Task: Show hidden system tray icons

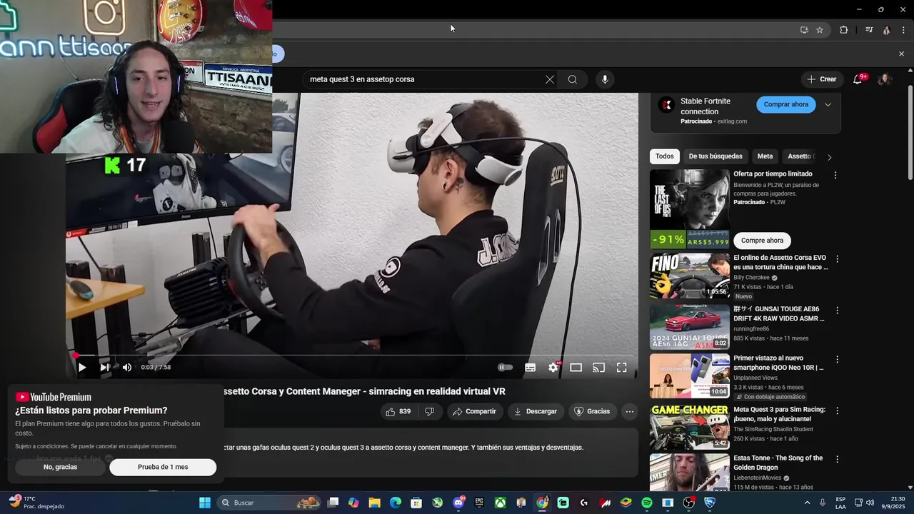Action: click(x=808, y=503)
